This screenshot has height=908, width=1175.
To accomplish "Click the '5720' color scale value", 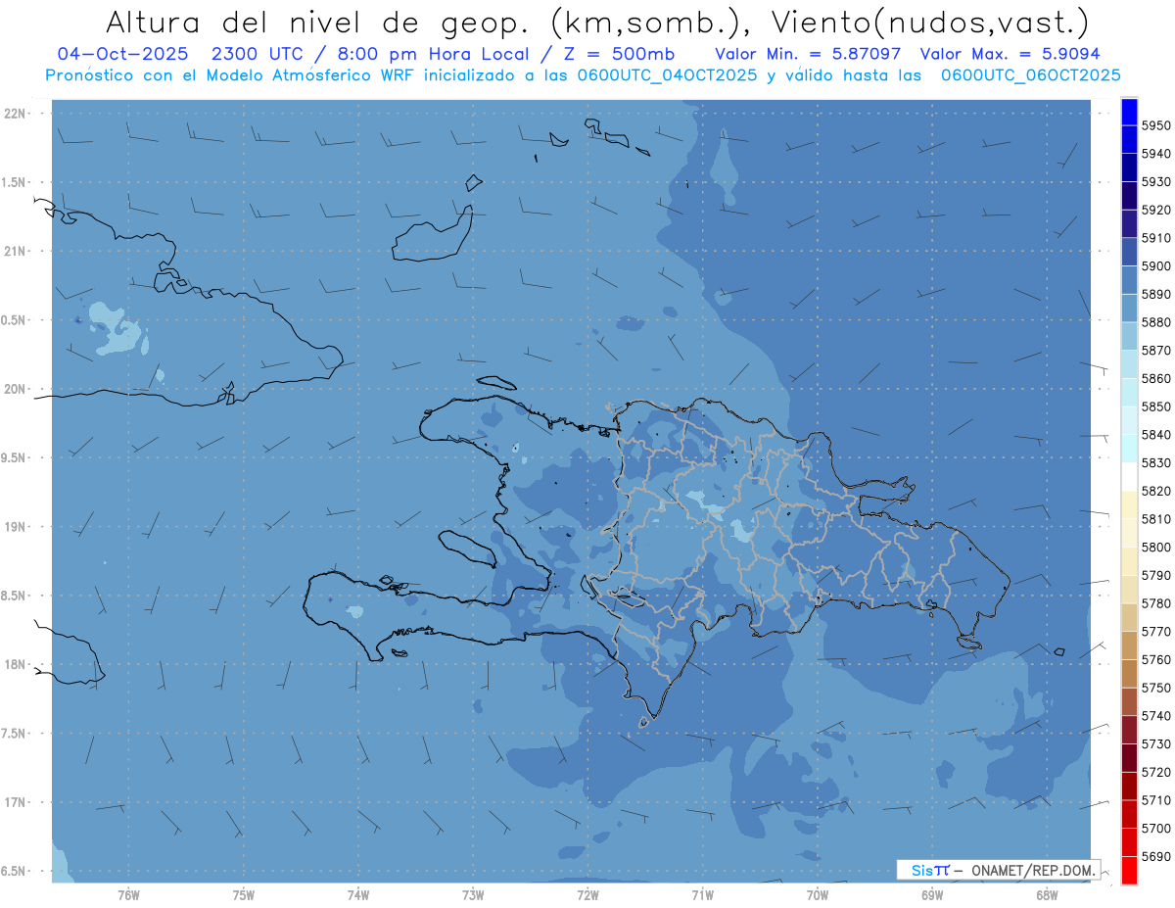I will click(1156, 772).
